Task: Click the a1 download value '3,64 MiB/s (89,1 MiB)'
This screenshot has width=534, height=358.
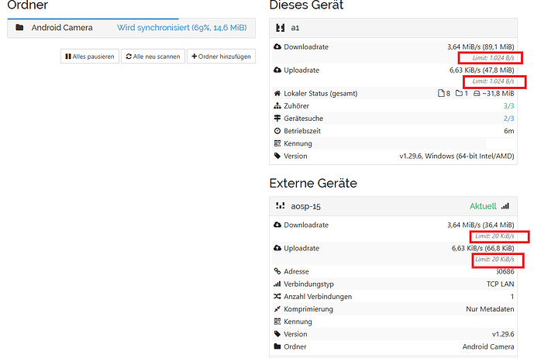Action: [481, 46]
